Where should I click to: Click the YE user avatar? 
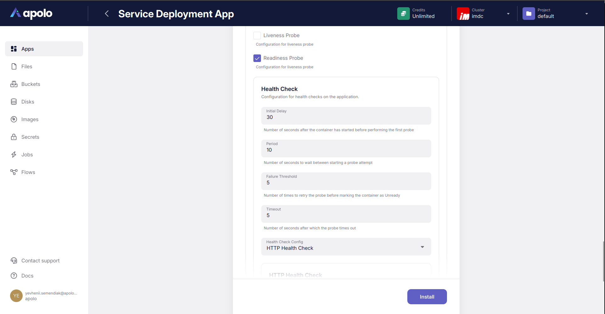16,296
